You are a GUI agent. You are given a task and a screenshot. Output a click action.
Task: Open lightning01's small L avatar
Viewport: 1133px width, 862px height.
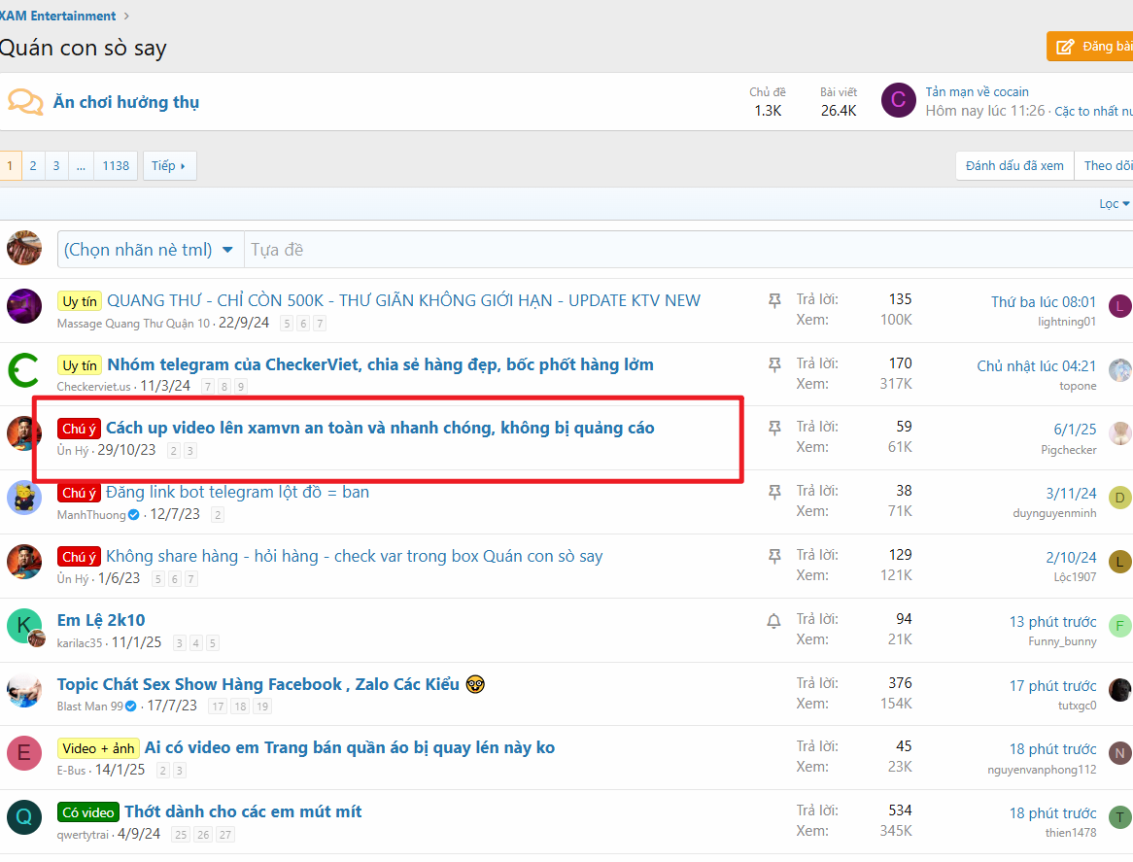click(x=1120, y=307)
